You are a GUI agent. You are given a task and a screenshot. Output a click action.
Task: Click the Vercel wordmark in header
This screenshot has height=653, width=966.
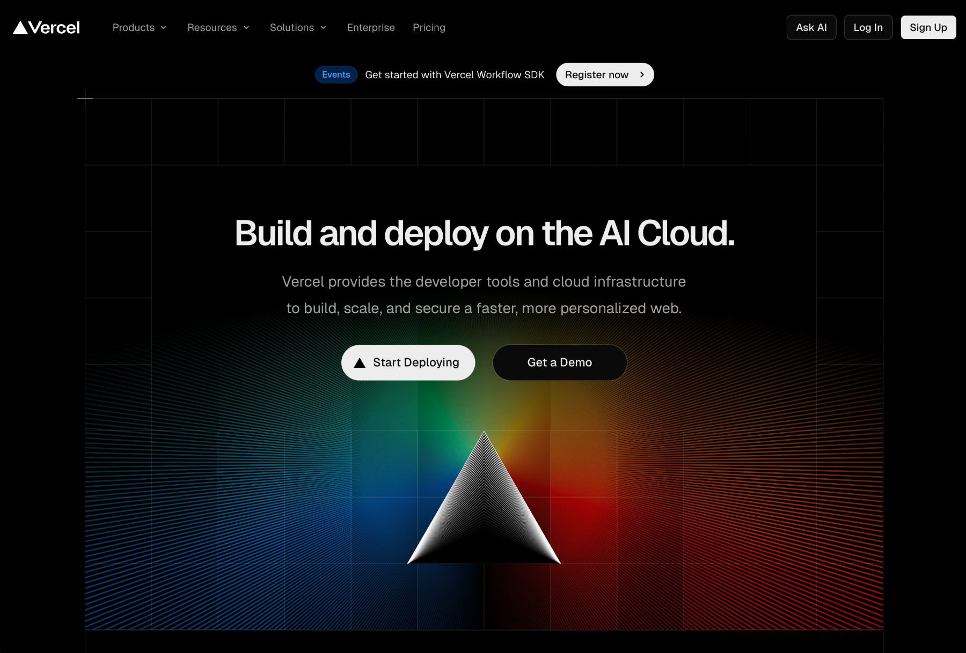(54, 28)
